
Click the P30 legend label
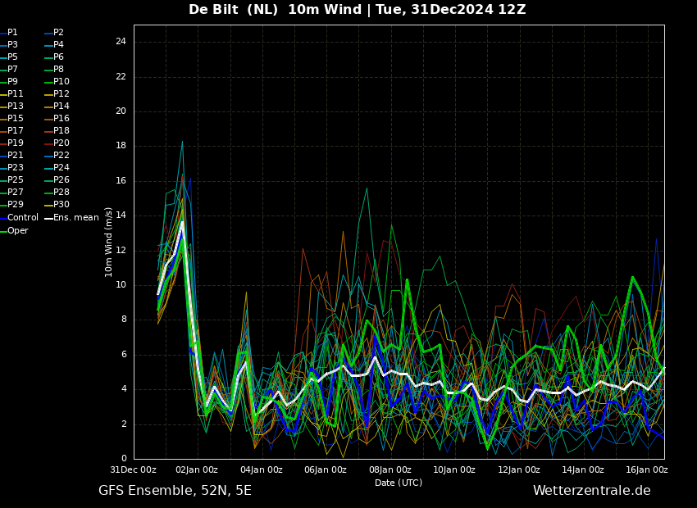click(x=57, y=204)
